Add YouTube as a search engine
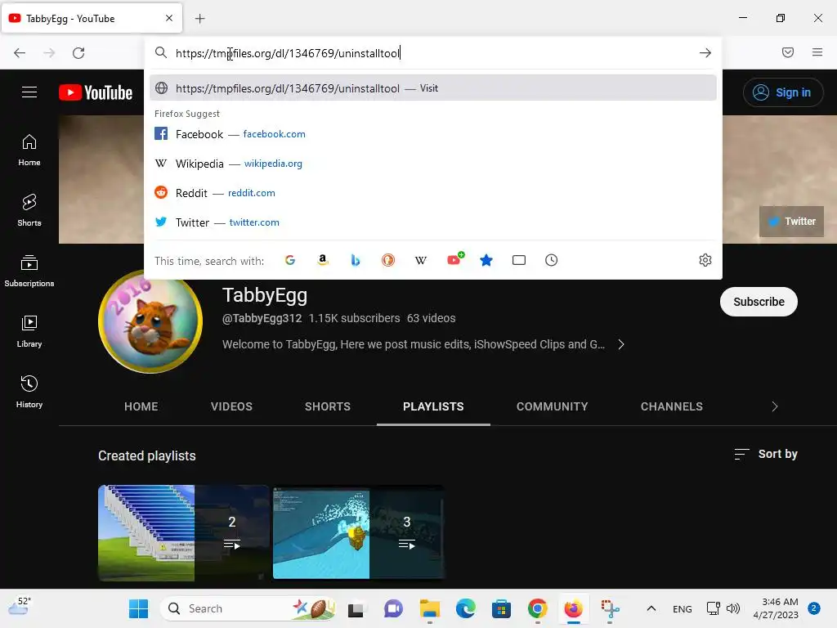837x628 pixels. [x=454, y=259]
